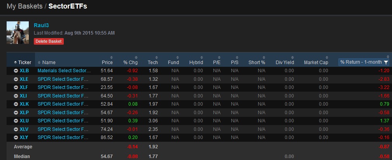
Task: Select XLU tech score 3.06
Action: click(x=154, y=121)
